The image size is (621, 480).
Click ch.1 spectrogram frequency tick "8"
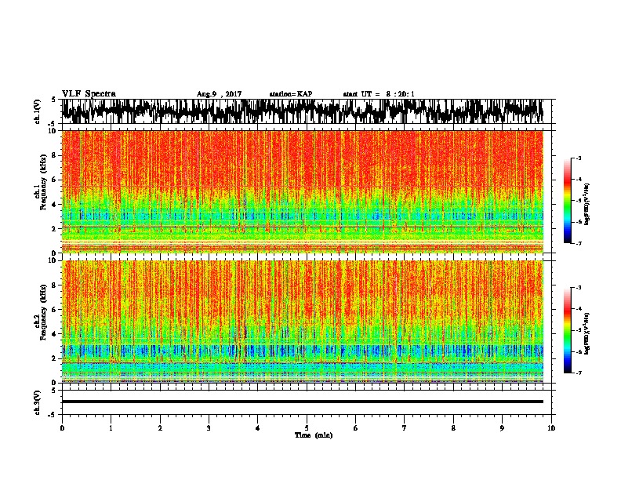(x=54, y=155)
